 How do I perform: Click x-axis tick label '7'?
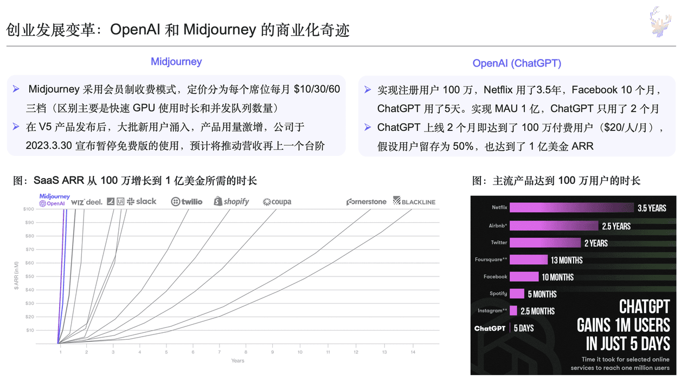(x=220, y=352)
